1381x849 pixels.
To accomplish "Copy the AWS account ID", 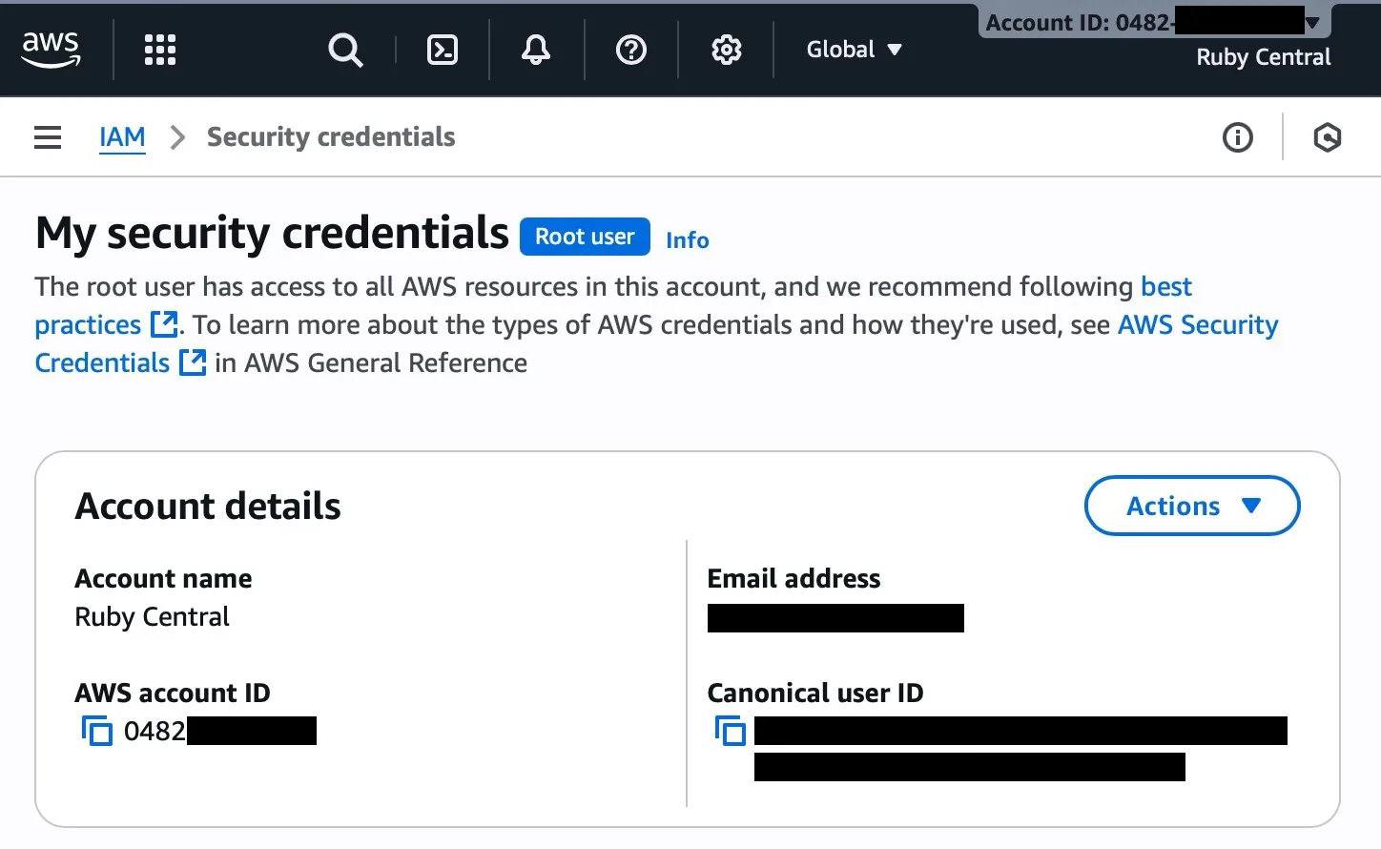I will coord(96,730).
